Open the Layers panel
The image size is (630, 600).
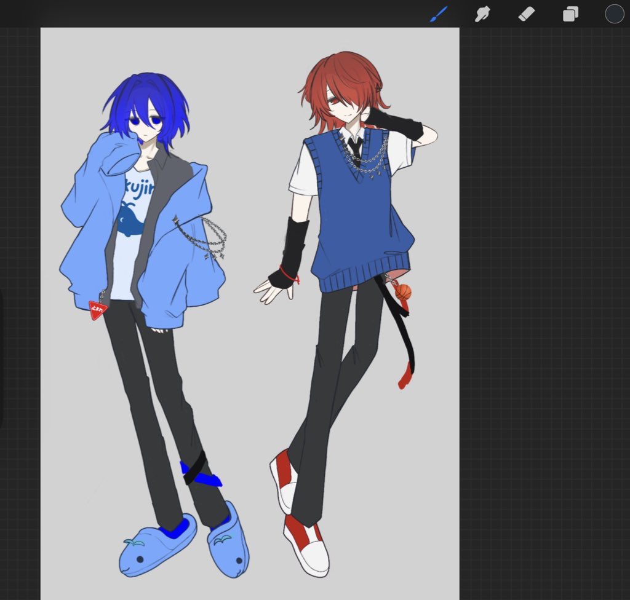pyautogui.click(x=570, y=14)
